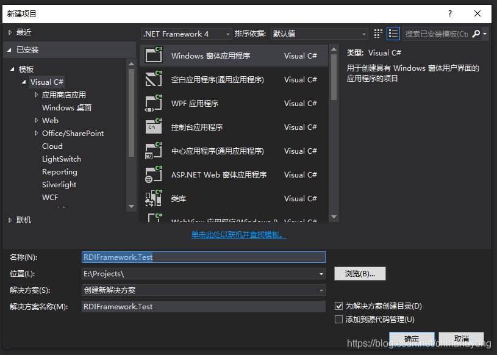Click the WPF application template icon
This screenshot has height=355, width=497.
(154, 103)
